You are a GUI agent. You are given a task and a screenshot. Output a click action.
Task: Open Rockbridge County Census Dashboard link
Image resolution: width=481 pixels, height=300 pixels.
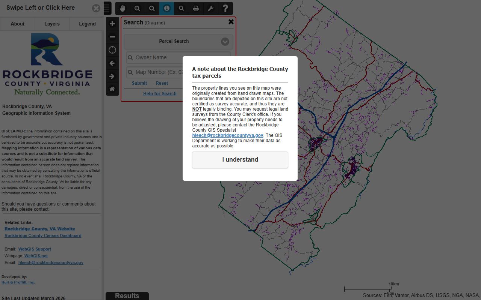point(43,235)
